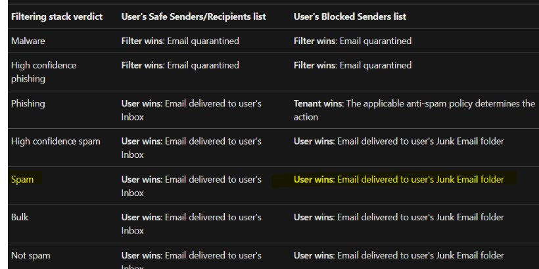Select the Bulk verdict cell
The height and width of the screenshot is (269, 539).
20,218
